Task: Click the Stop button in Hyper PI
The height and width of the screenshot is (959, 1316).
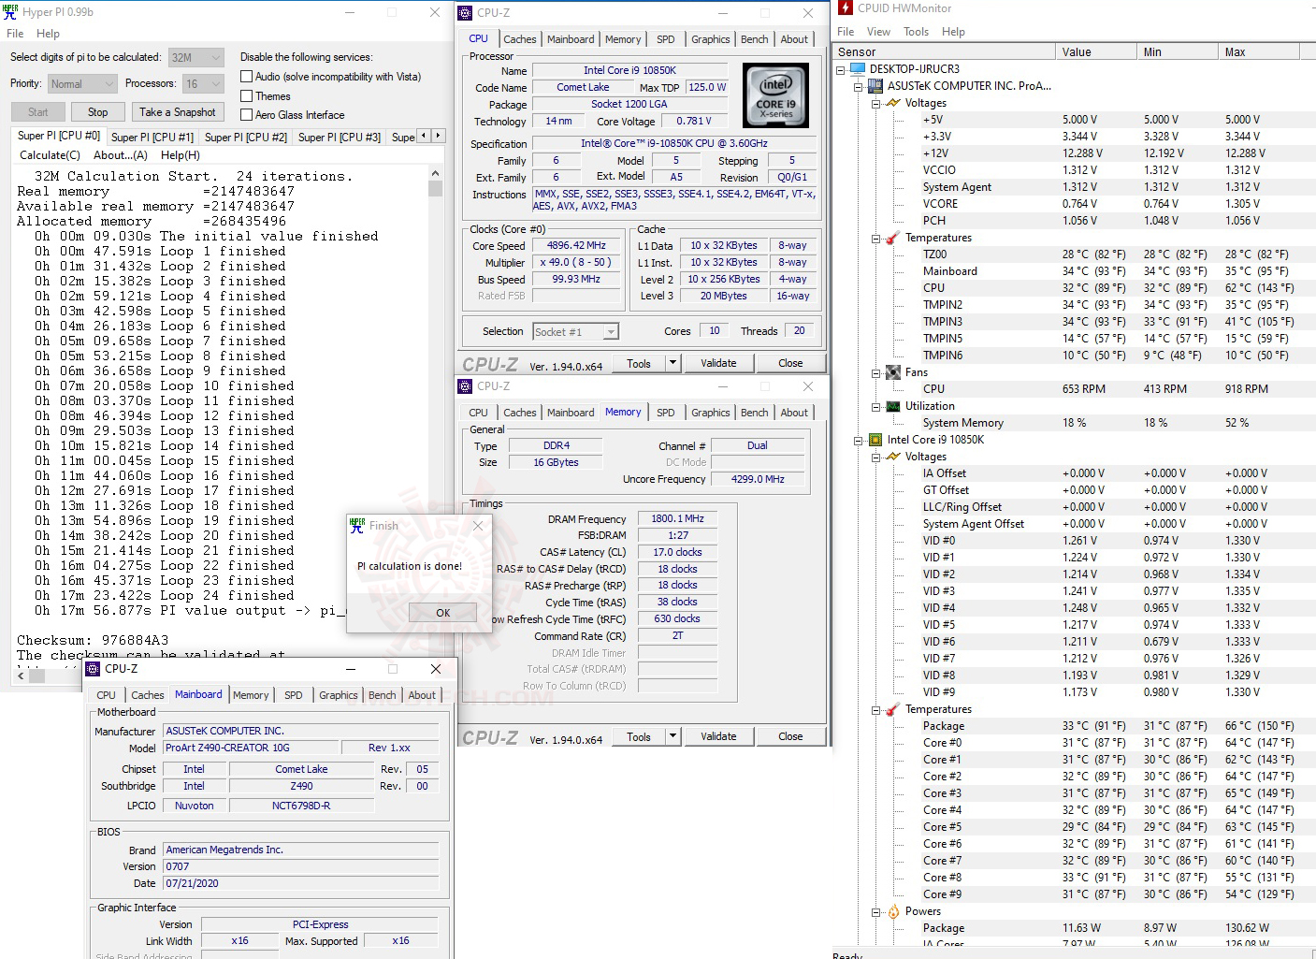Action: [x=98, y=112]
